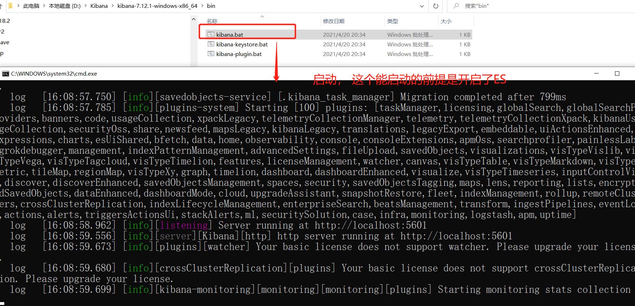This screenshot has height=306, width=635.
Task: Click the navigation pane scroll-up arrow
Action: coord(193,19)
